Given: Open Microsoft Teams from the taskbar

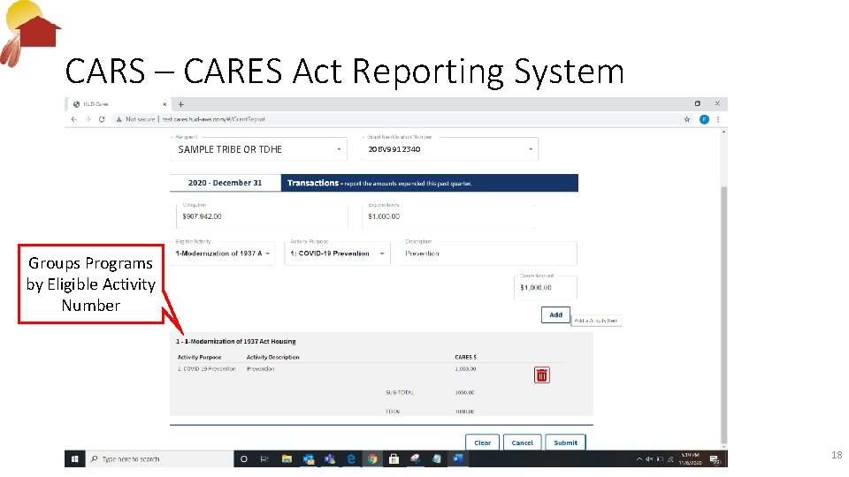Looking at the screenshot, I should 330,458.
